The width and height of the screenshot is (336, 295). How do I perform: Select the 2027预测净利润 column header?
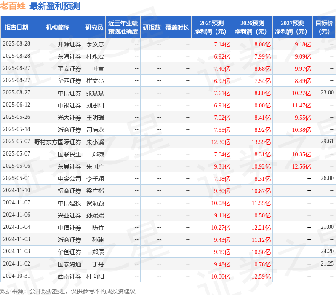tap(293, 27)
